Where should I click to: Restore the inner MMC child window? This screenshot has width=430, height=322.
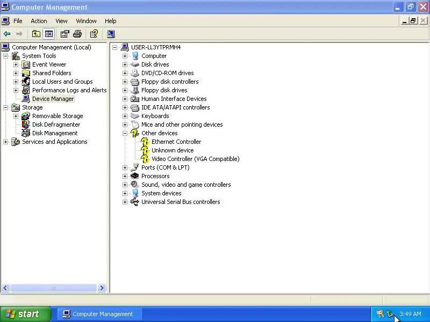point(413,21)
